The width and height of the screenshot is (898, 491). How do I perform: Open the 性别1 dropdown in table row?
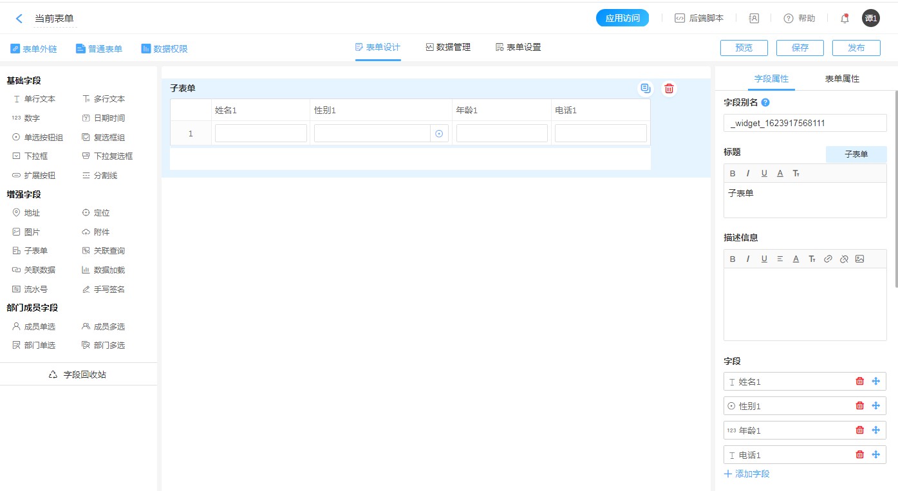[x=439, y=133]
